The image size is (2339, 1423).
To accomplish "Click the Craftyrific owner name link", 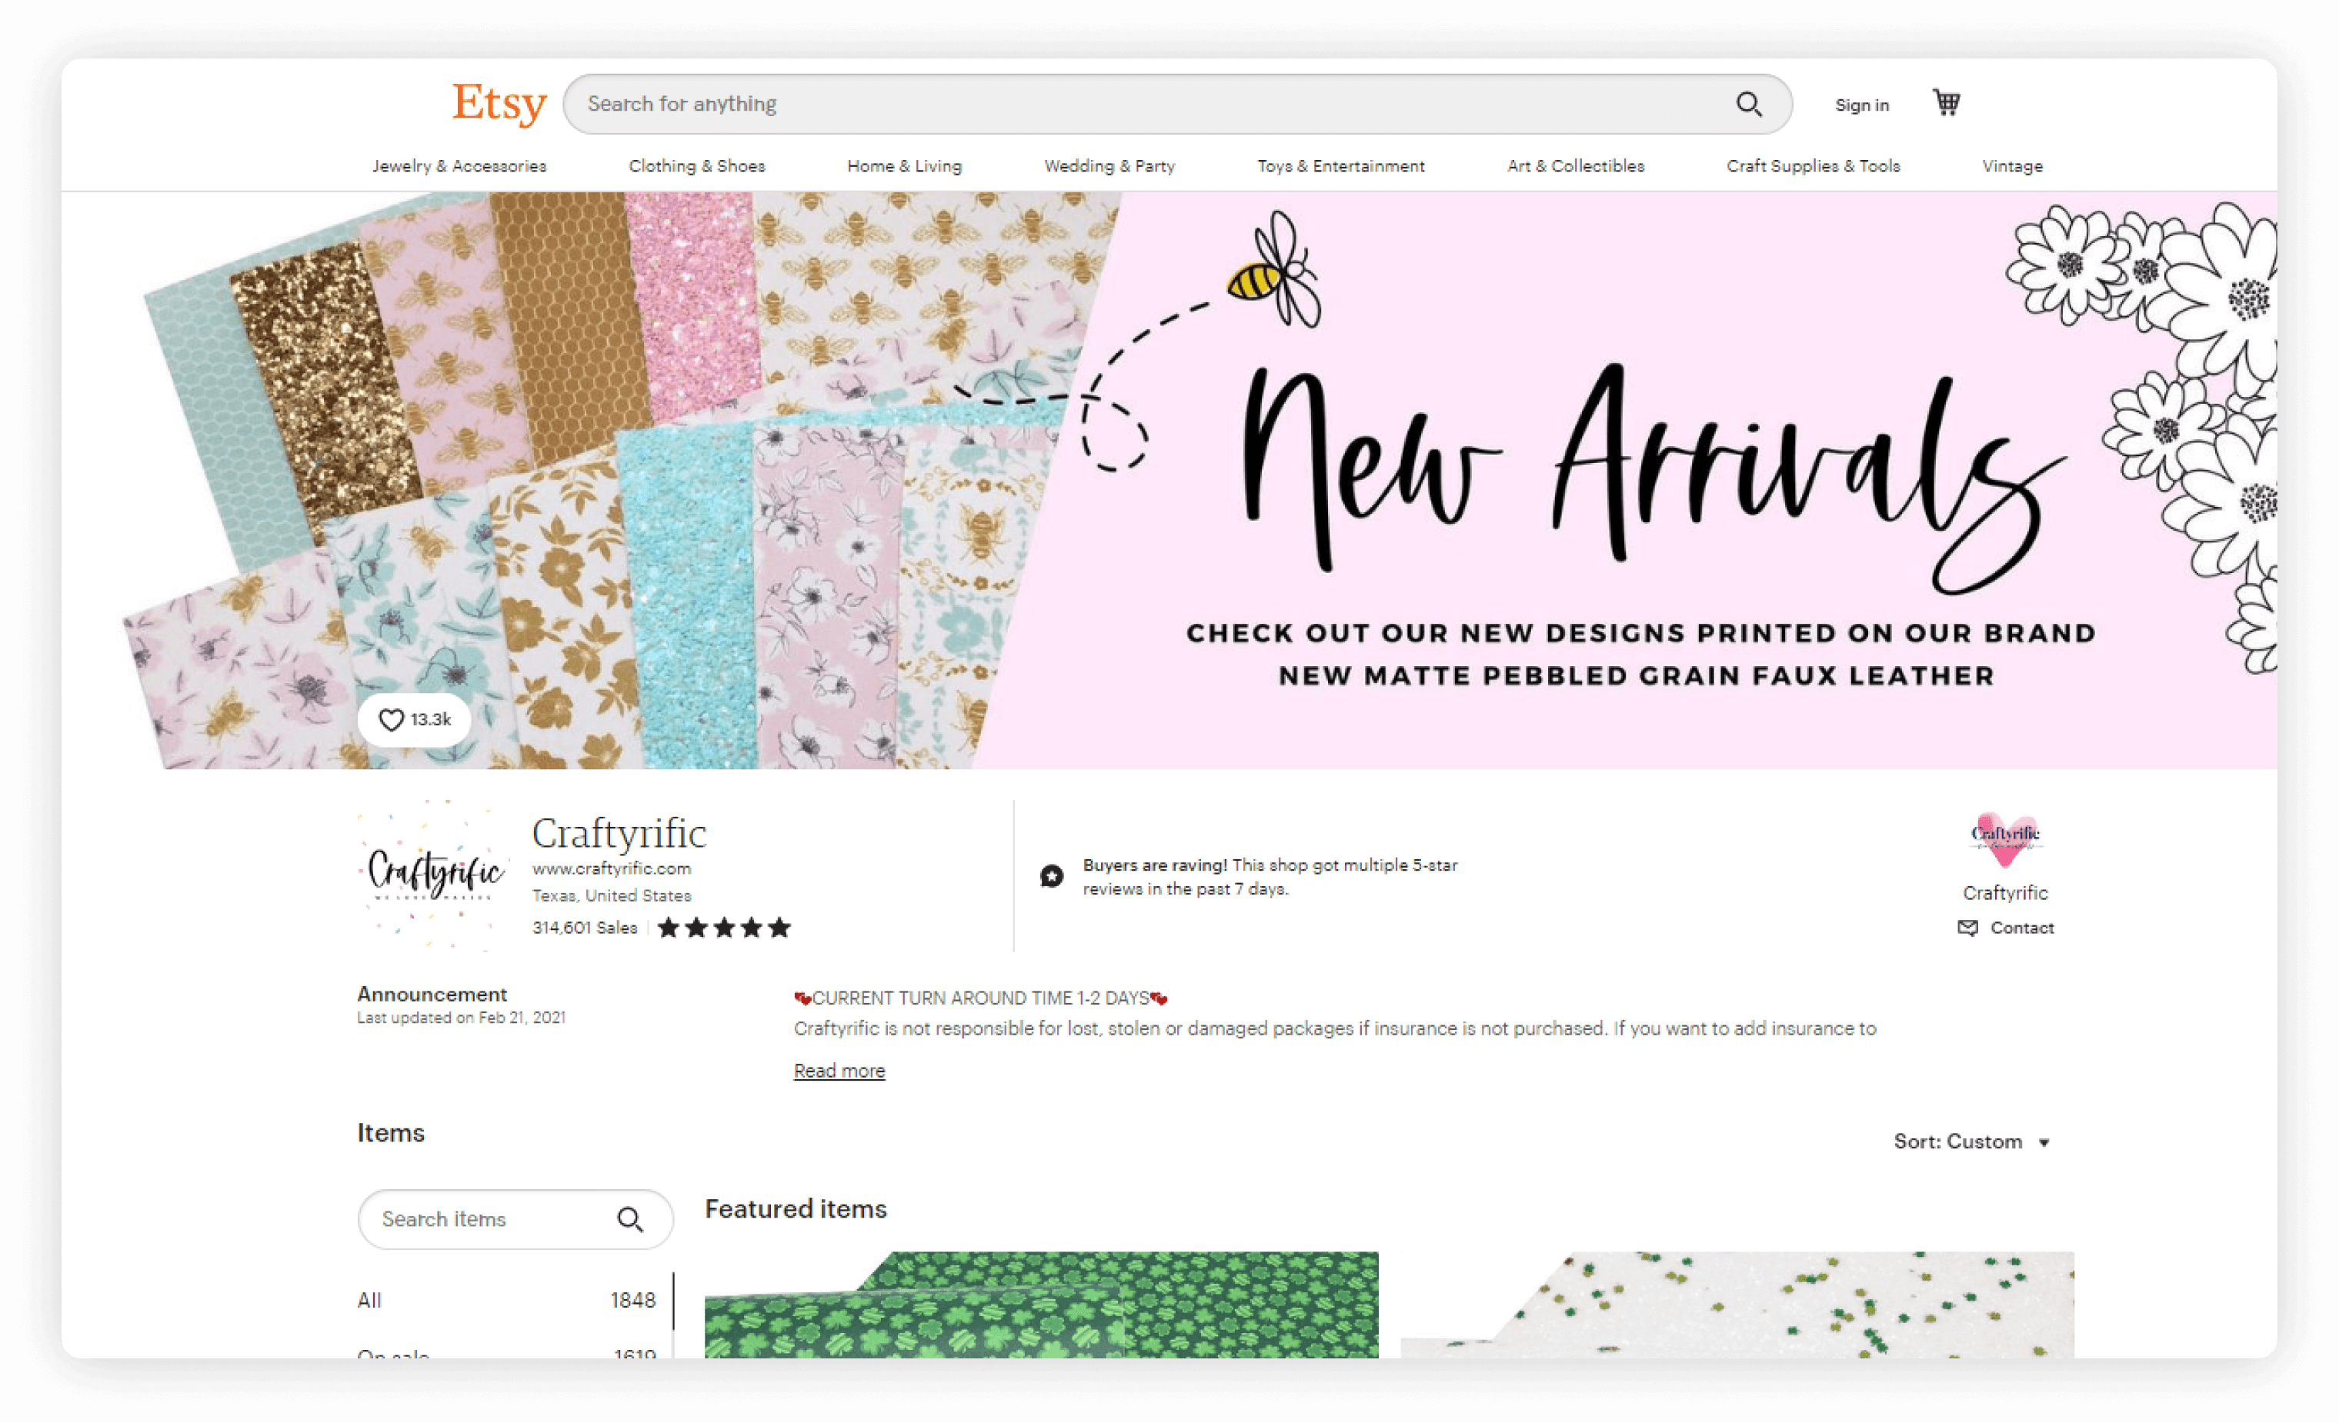I will click(2005, 892).
